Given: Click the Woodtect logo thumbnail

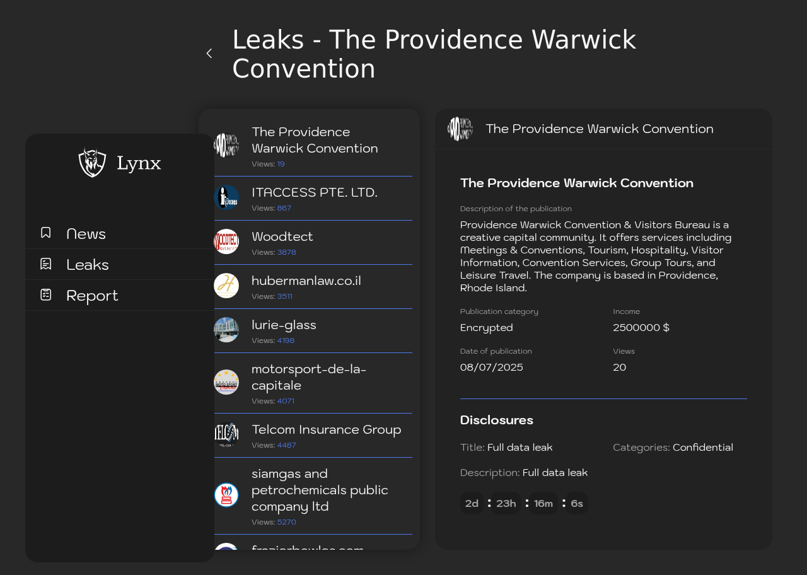Looking at the screenshot, I should (x=226, y=241).
